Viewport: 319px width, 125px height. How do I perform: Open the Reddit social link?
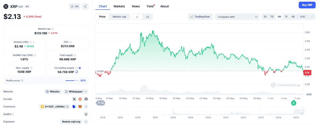(x=80, y=99)
